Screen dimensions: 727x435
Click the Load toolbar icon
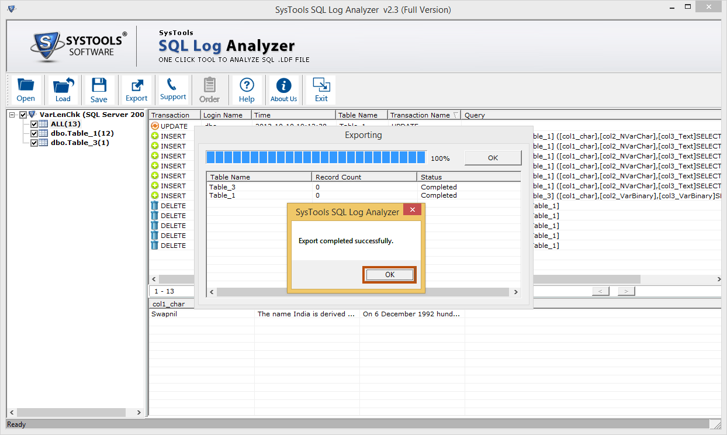(63, 90)
